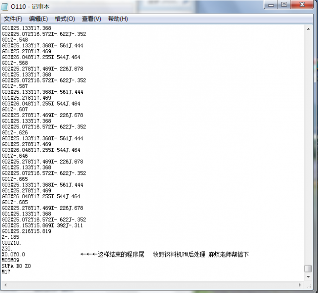Click the line G01Z-.685

15,202
